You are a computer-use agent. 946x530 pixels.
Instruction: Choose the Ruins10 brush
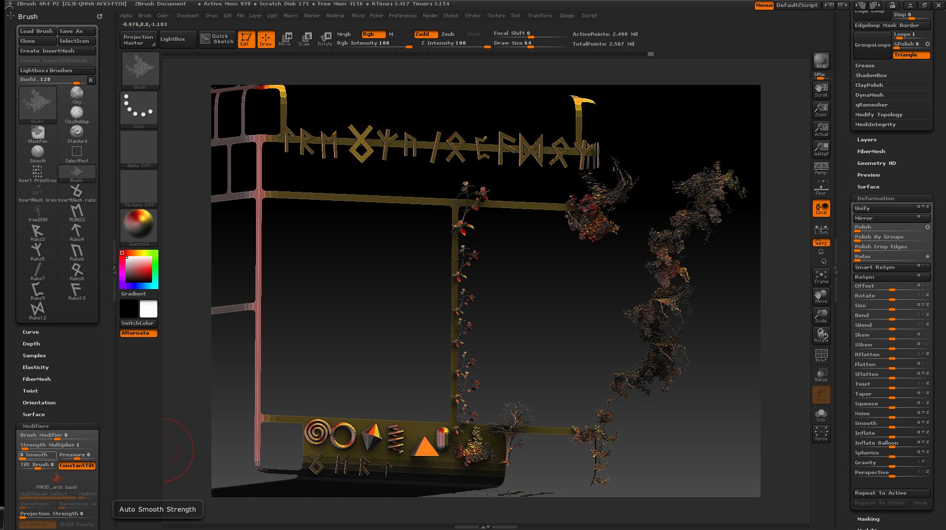[77, 291]
